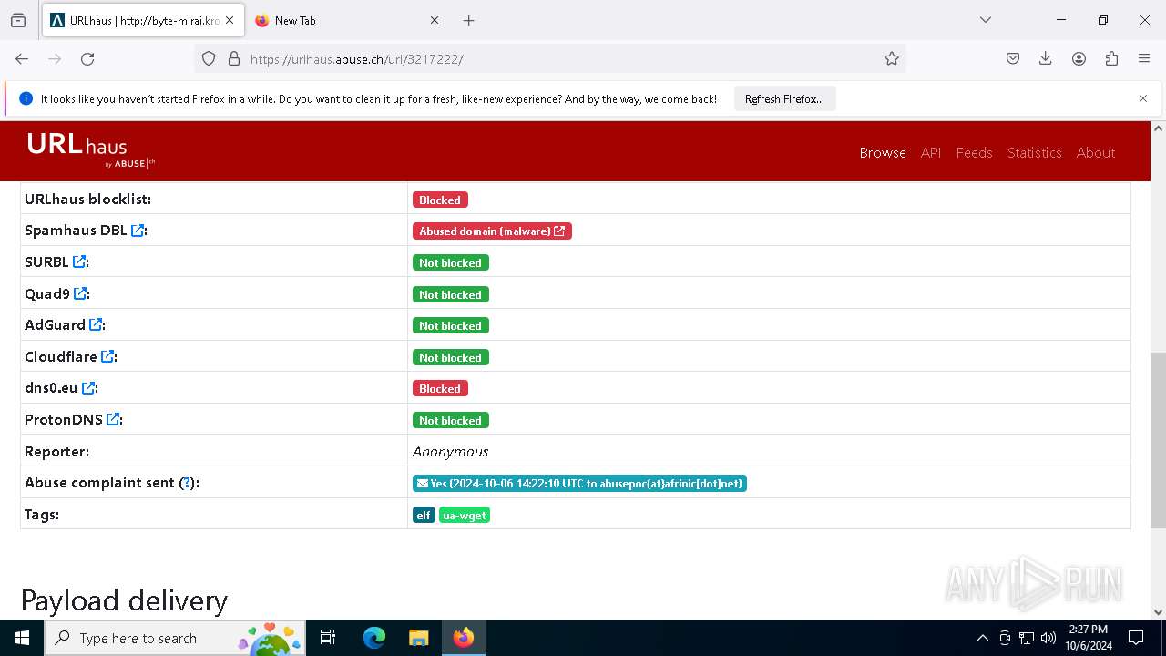Open SURBL external link icon
Screen dimensions: 1166x656
point(79,262)
